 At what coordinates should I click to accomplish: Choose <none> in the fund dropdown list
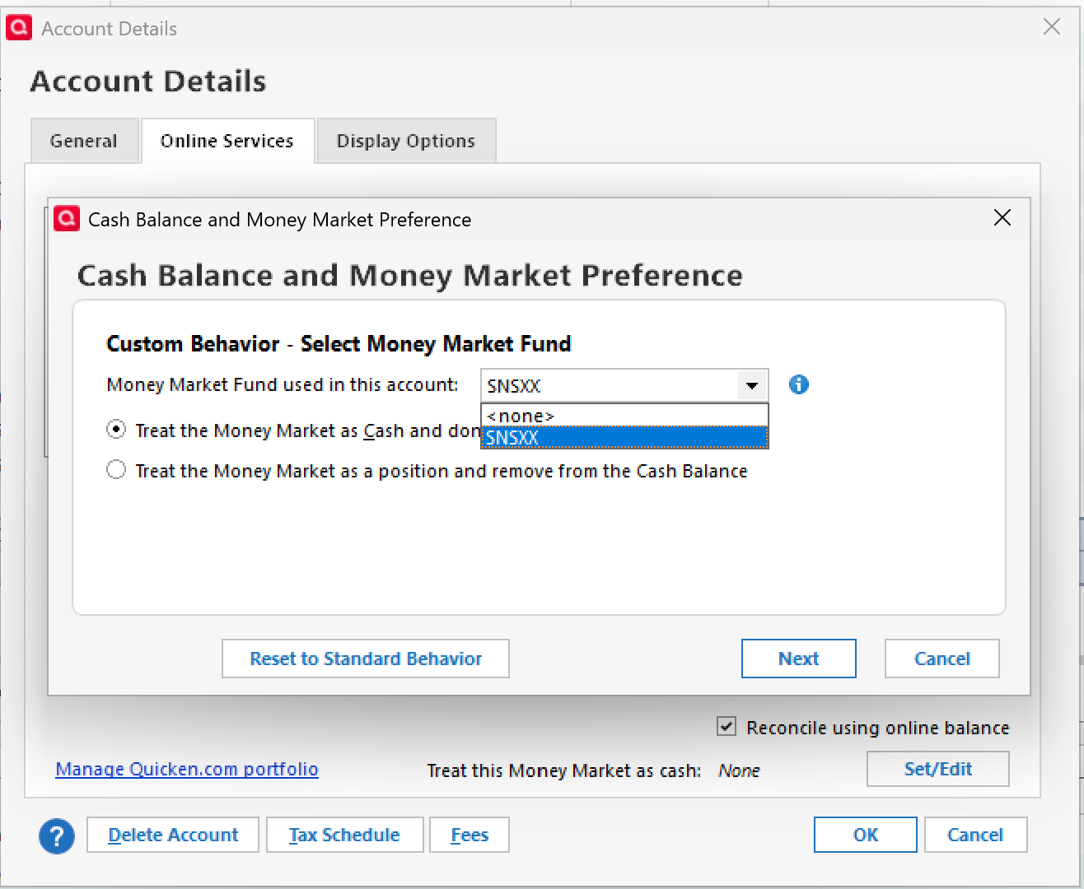[x=624, y=416]
